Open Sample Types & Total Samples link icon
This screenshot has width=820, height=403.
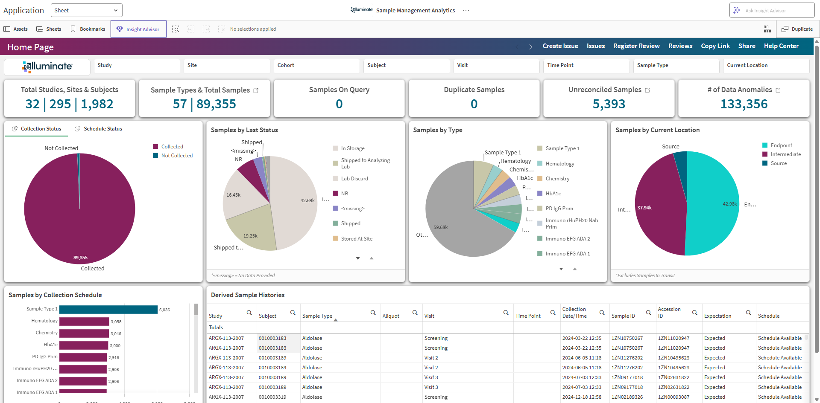pos(256,90)
